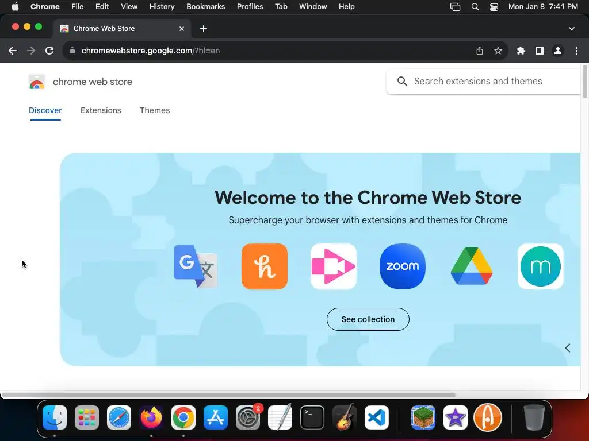Open the tab search dropdown arrow
Image resolution: width=589 pixels, height=441 pixels.
(x=572, y=29)
